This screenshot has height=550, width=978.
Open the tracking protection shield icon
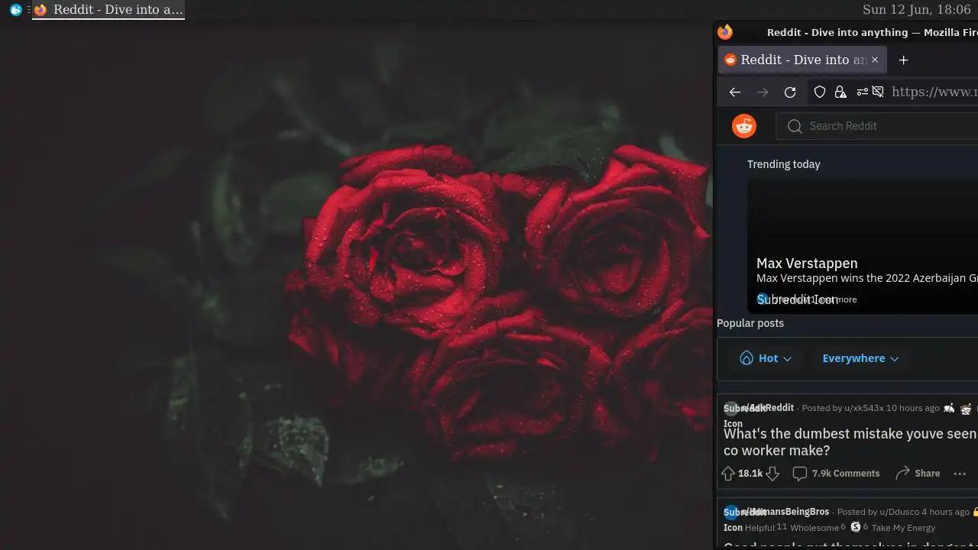[x=820, y=92]
